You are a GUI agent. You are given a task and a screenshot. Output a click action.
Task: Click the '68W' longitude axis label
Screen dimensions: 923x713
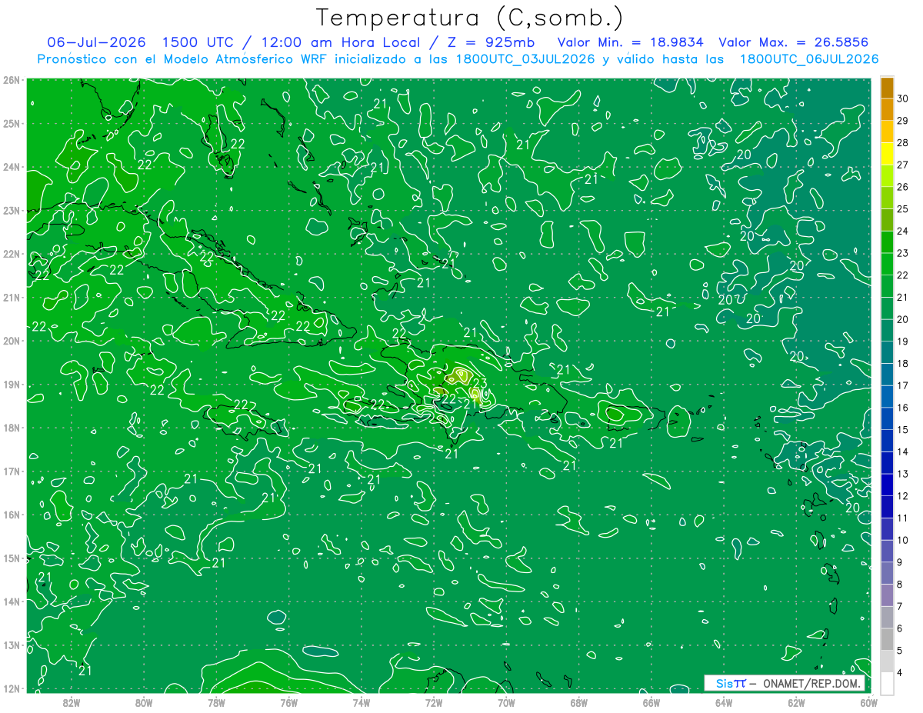click(x=578, y=703)
